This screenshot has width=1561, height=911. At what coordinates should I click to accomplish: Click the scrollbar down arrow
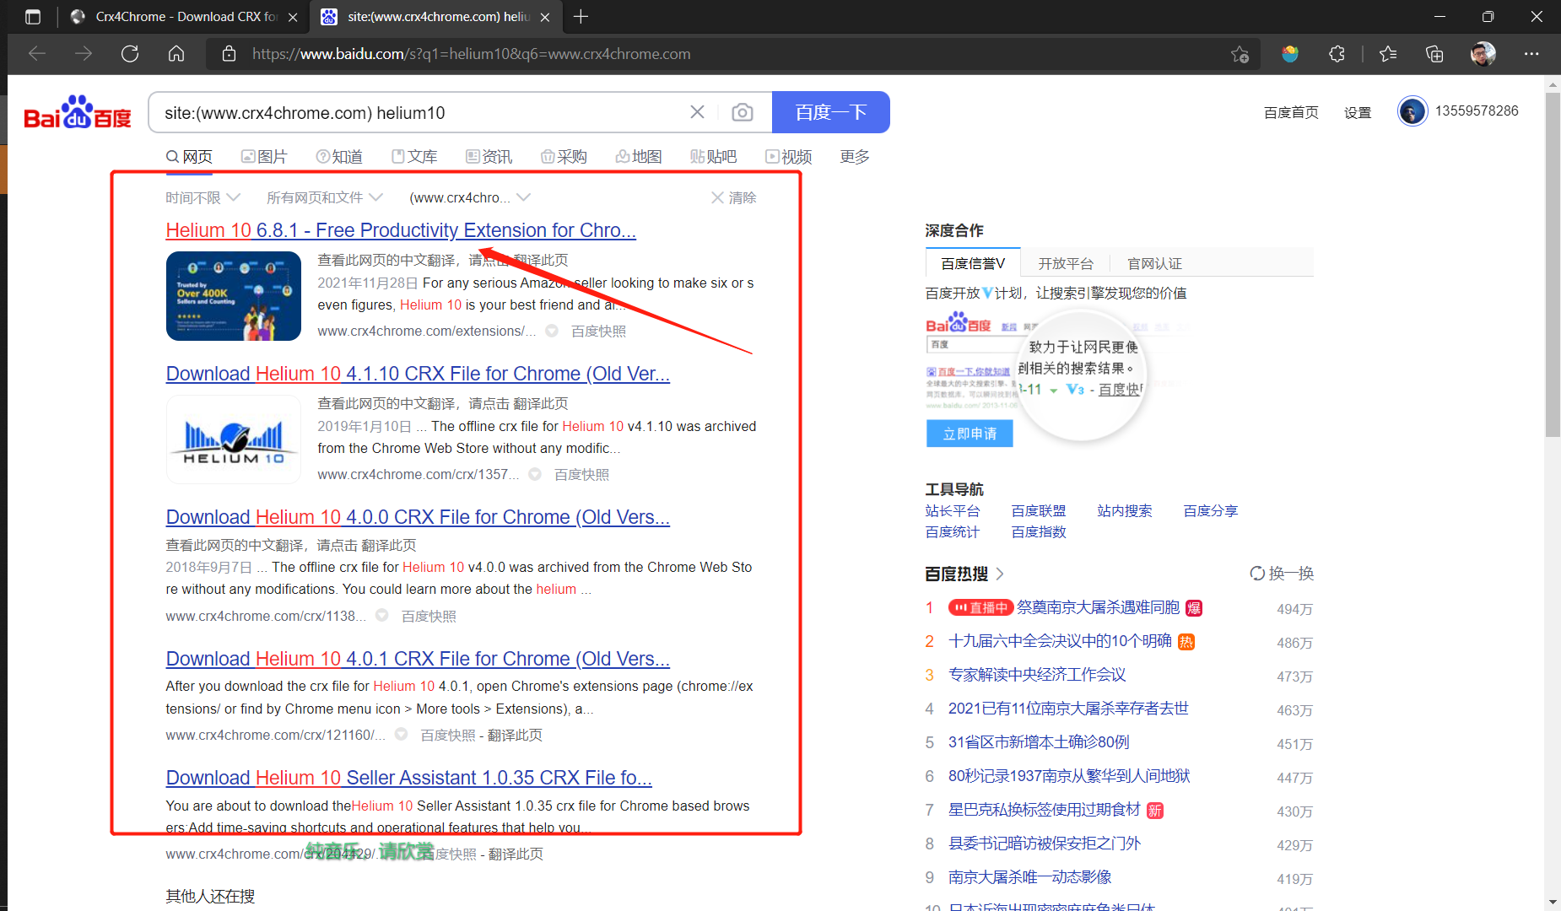[1553, 903]
